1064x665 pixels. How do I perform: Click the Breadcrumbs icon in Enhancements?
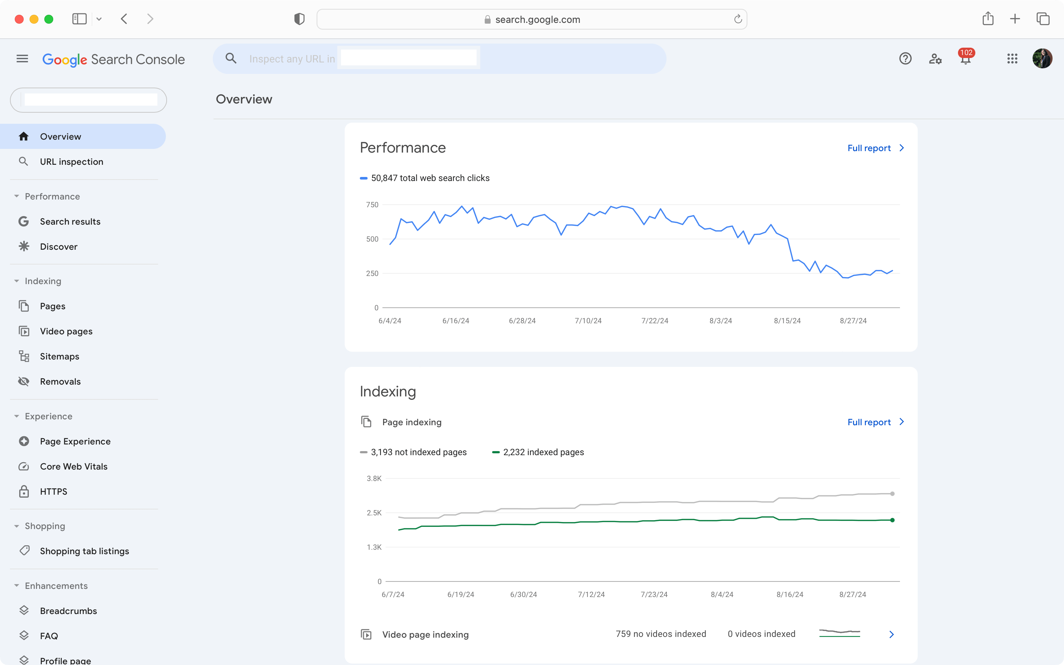click(23, 611)
